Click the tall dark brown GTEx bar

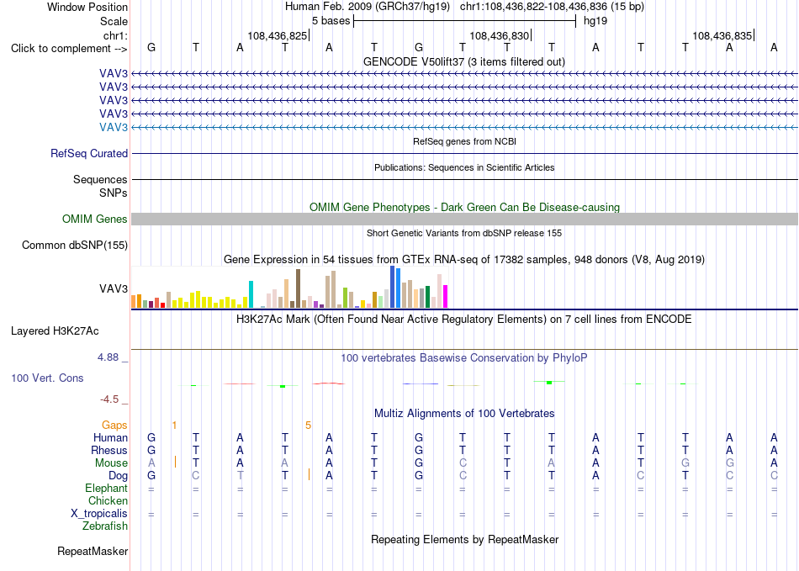click(298, 288)
